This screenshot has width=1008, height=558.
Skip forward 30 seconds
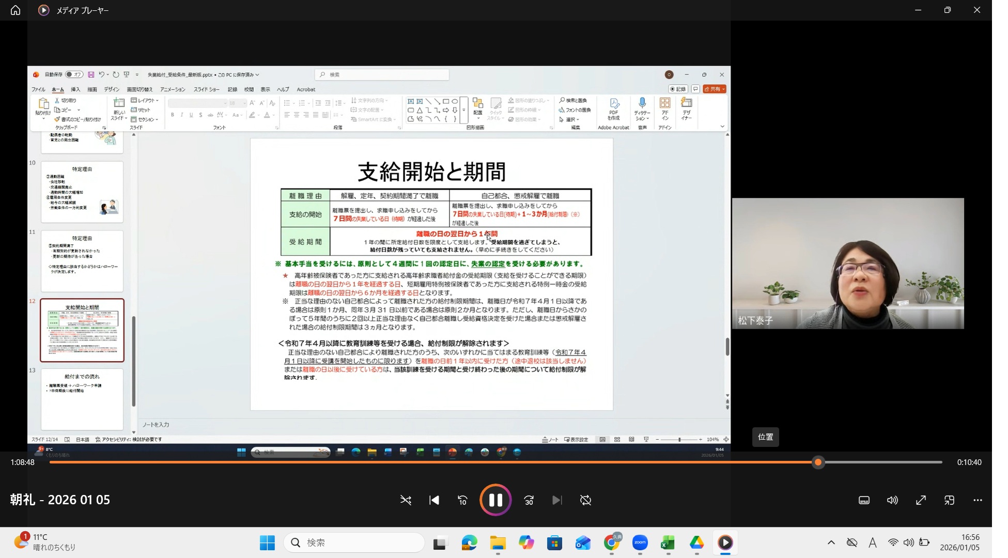[x=529, y=500]
